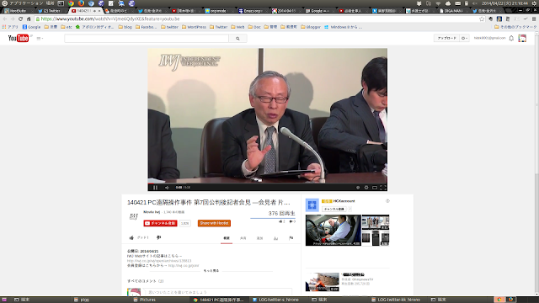This screenshot has width=539, height=303.
Task: Launch Firefox from the top panel
Action: (x=81, y=3)
